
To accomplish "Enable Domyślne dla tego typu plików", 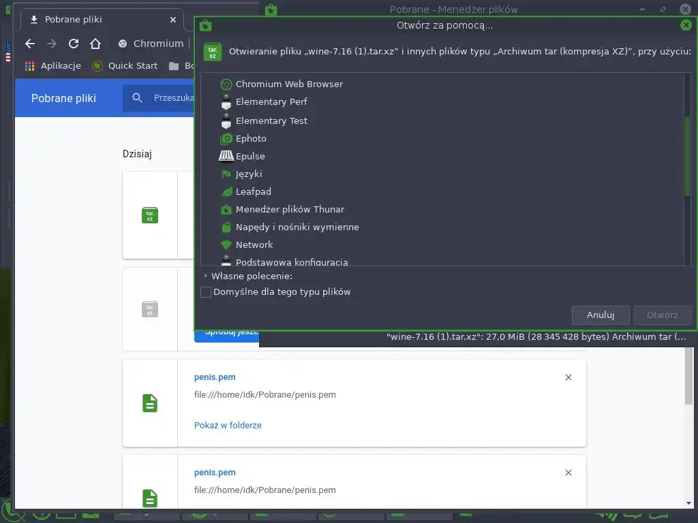I will click(206, 292).
